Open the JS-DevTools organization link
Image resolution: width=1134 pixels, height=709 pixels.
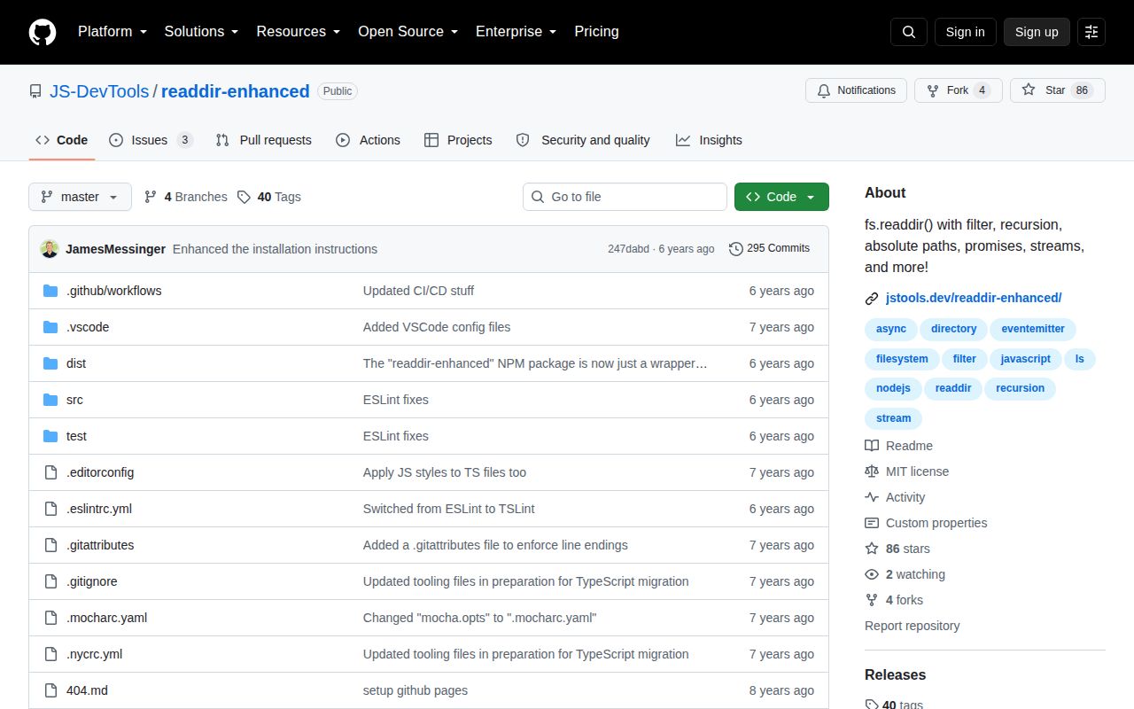(99, 91)
